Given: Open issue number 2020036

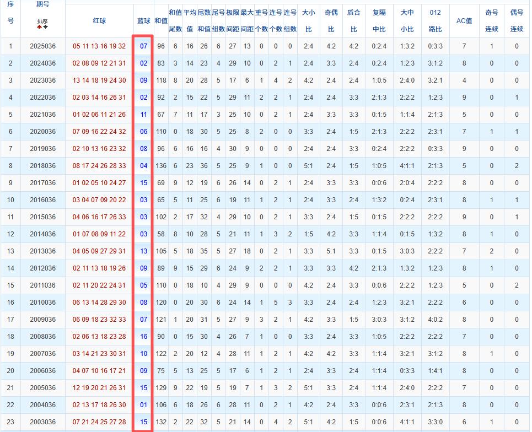Looking at the screenshot, I should (42, 132).
